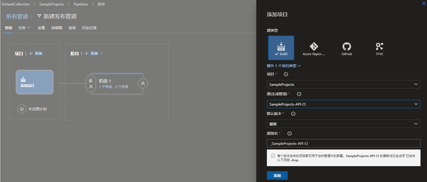Open the 最新 default version dropdown
The width and height of the screenshot is (427, 182).
click(x=343, y=124)
